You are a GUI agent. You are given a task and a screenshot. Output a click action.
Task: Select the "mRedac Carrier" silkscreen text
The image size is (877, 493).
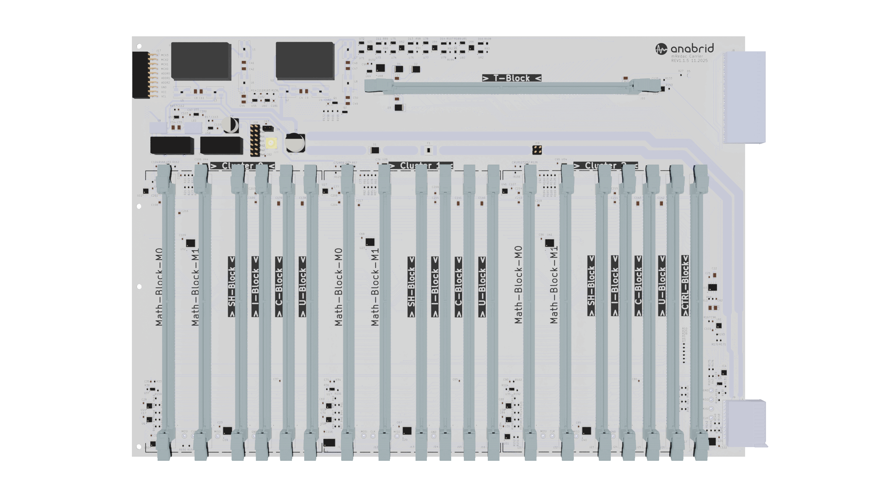click(x=687, y=56)
